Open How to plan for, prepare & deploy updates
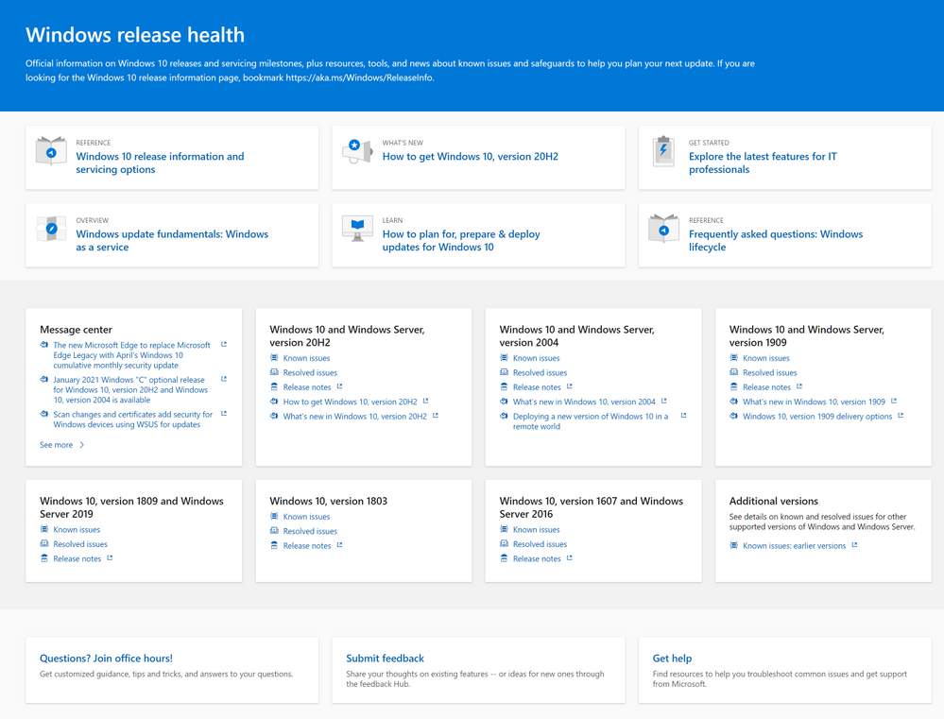 pos(461,240)
